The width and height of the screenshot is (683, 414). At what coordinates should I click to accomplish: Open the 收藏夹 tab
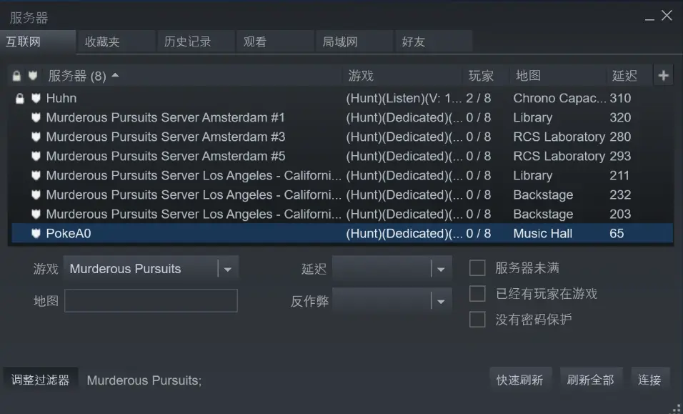pos(116,42)
